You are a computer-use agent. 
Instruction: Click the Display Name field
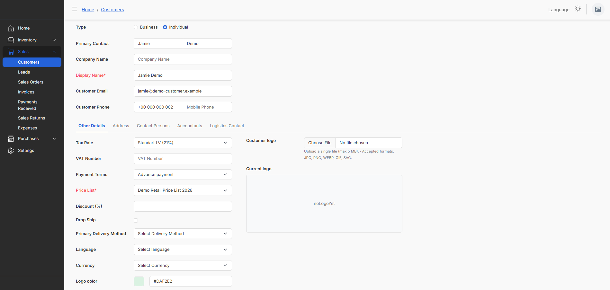coord(183,75)
